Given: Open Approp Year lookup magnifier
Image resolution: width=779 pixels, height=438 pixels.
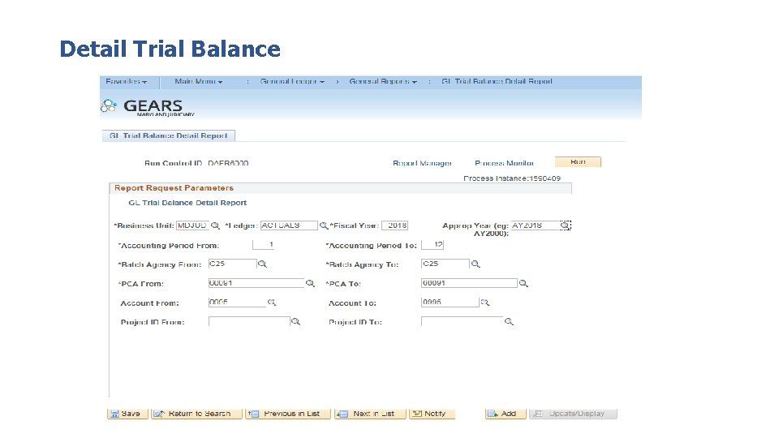Looking at the screenshot, I should click(x=565, y=225).
